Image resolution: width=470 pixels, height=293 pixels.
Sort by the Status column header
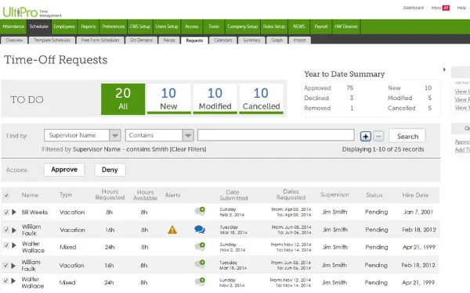tap(374, 195)
